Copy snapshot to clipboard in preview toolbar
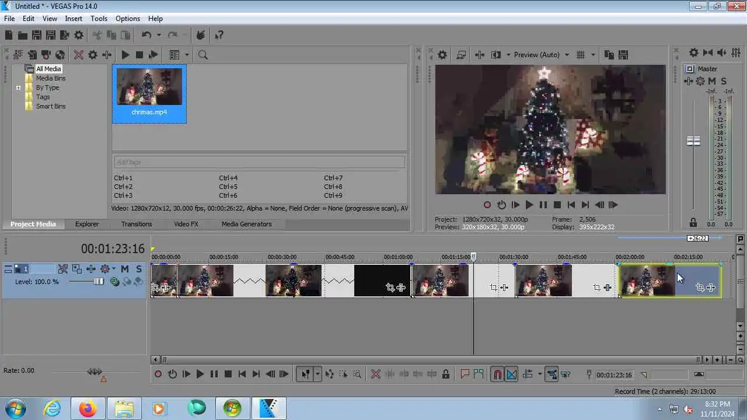 [609, 55]
